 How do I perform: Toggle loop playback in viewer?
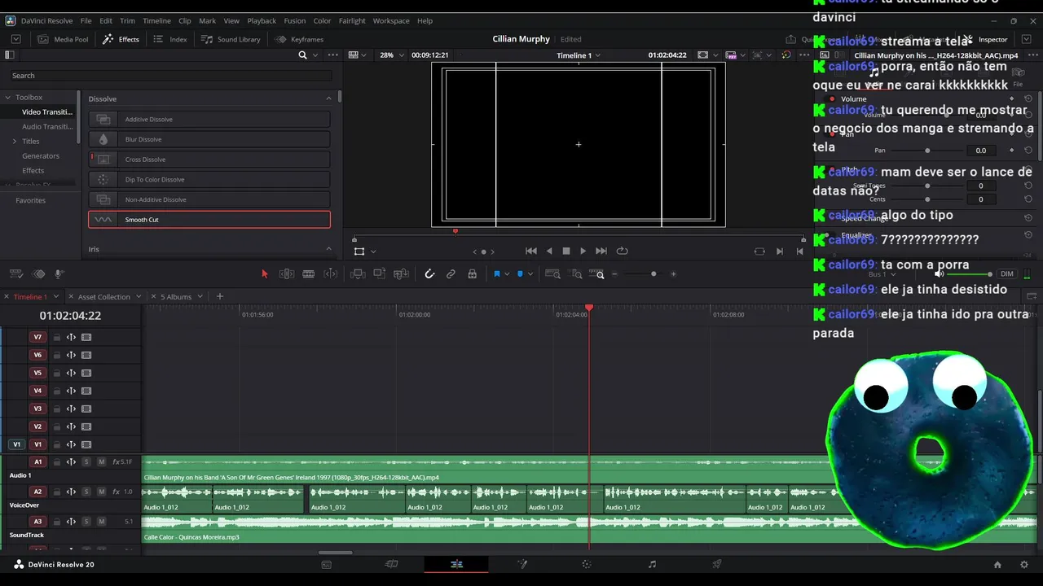click(623, 251)
